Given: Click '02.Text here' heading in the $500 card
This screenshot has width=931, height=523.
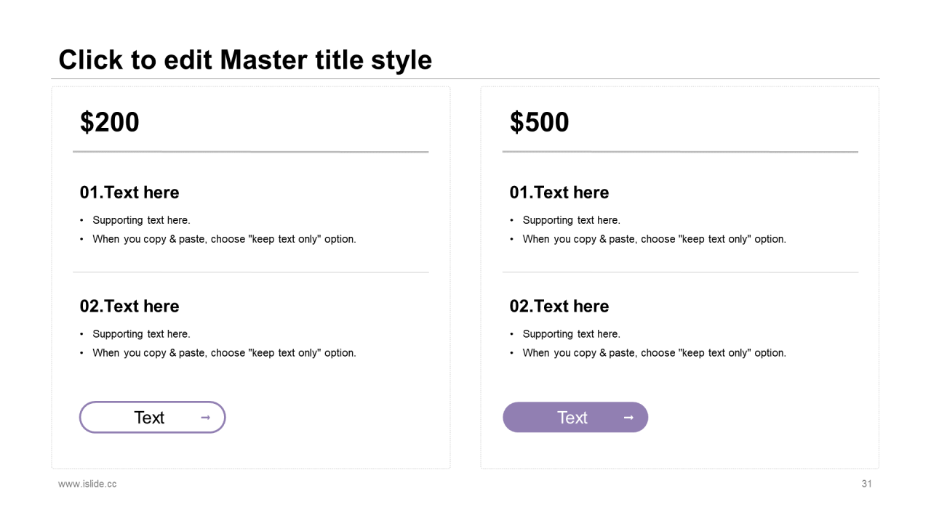Looking at the screenshot, I should coord(559,306).
